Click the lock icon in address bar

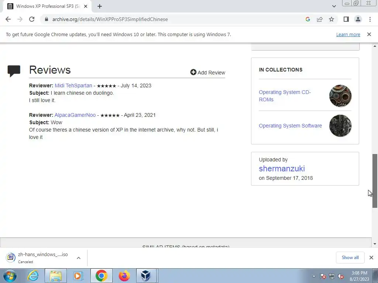47,19
